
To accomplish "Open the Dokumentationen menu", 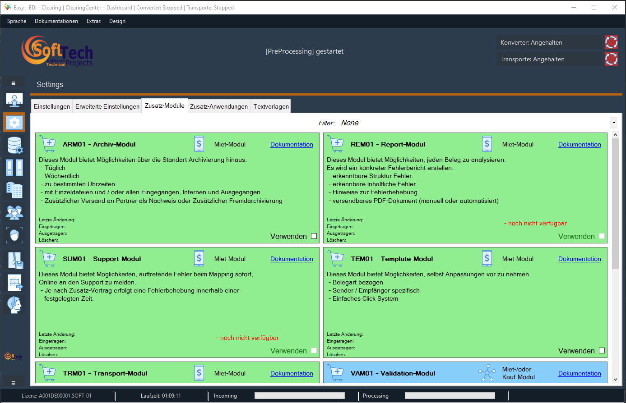I will pyautogui.click(x=56, y=21).
